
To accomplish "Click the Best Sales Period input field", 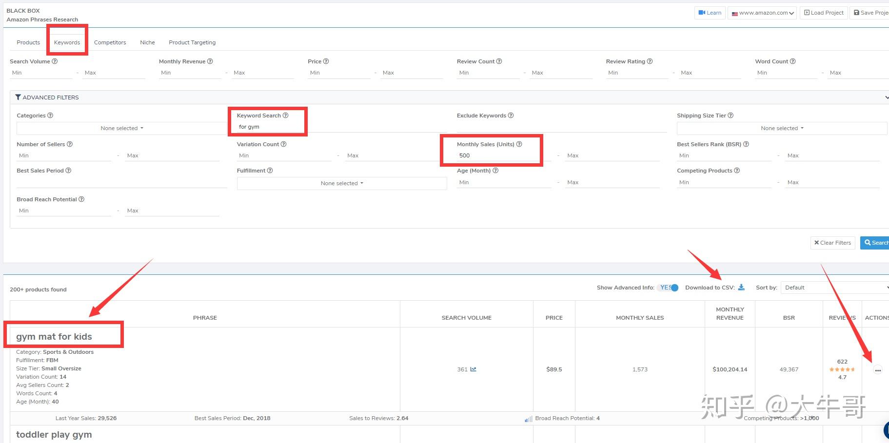I will 122,182.
